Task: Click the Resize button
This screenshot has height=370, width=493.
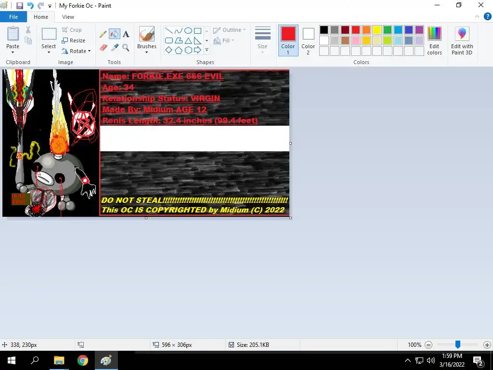Action: (x=74, y=40)
